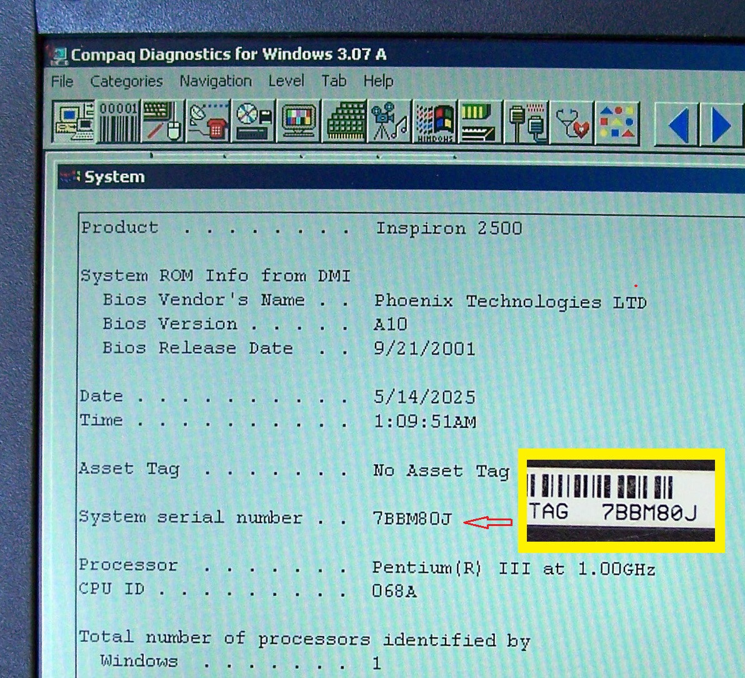Click the 'System serial number' label
This screenshot has height=678, width=745.
(x=190, y=517)
